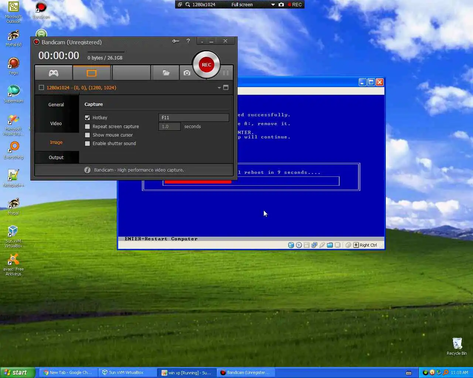This screenshot has width=473, height=378.
Task: Select the game recording mode gamepad icon
Action: [x=54, y=73]
